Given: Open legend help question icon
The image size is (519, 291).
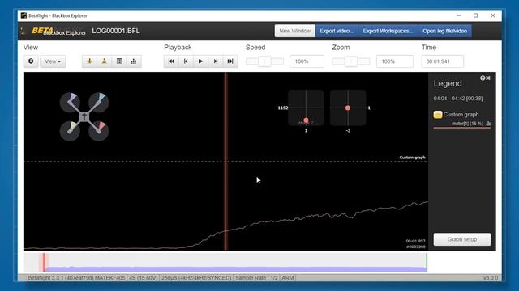Looking at the screenshot, I should click(x=483, y=78).
